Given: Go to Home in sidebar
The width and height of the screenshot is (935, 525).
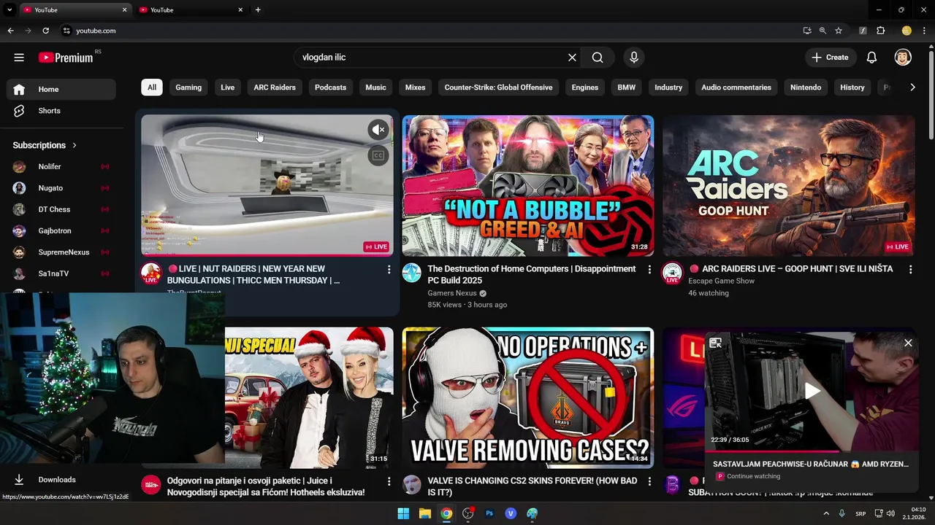Looking at the screenshot, I should (x=61, y=89).
